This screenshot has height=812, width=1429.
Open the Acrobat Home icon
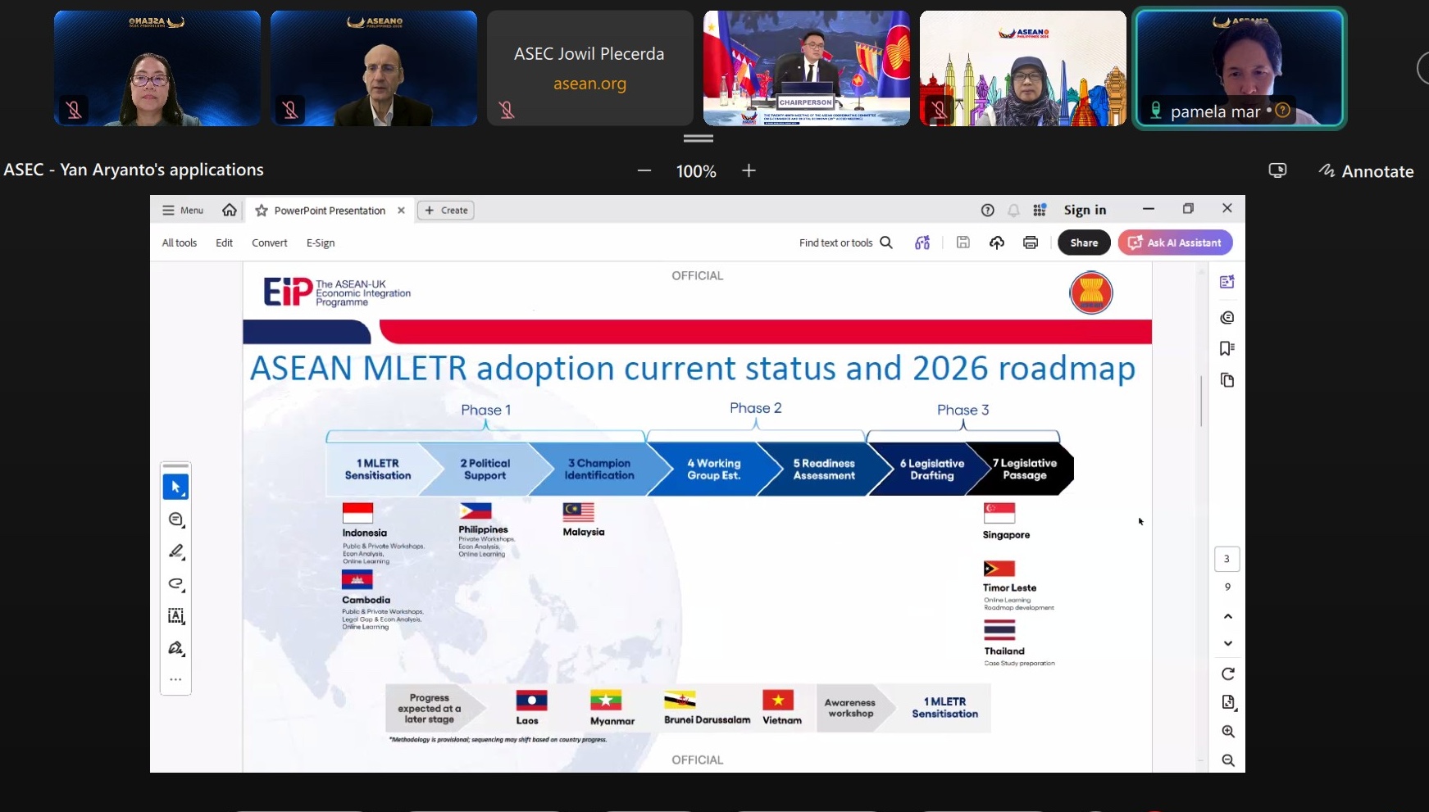(x=230, y=210)
